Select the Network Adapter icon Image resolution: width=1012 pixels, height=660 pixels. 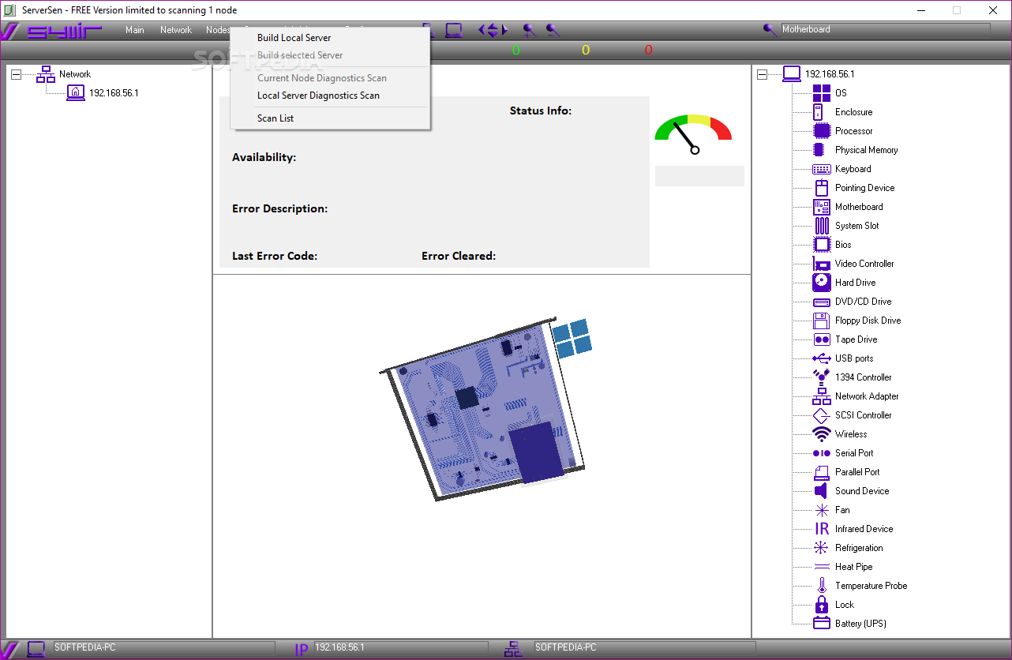coord(822,396)
